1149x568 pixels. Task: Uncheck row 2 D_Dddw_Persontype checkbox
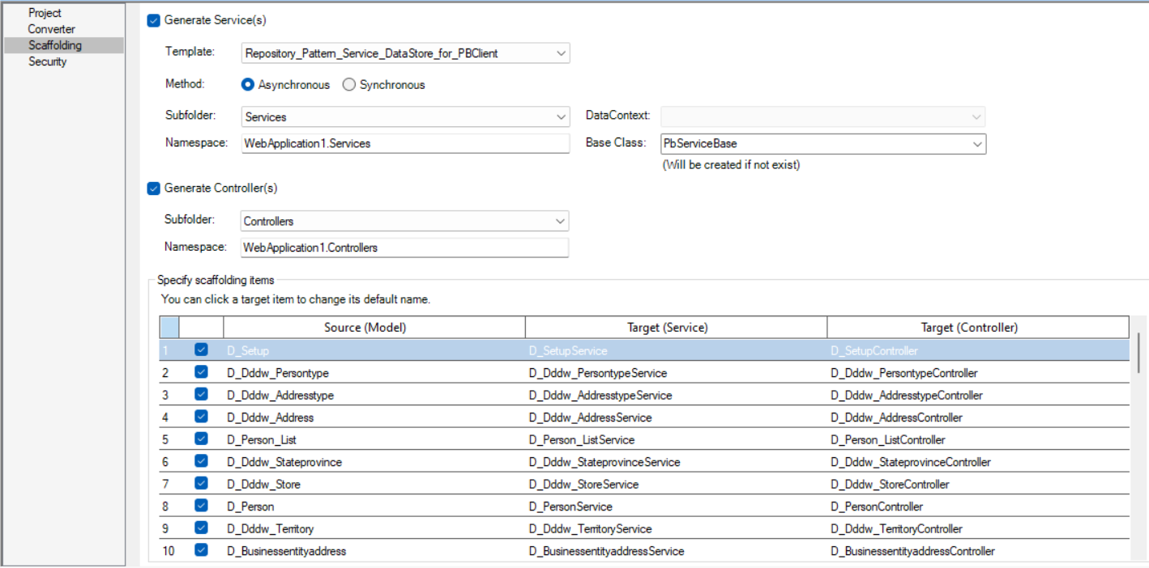click(201, 373)
